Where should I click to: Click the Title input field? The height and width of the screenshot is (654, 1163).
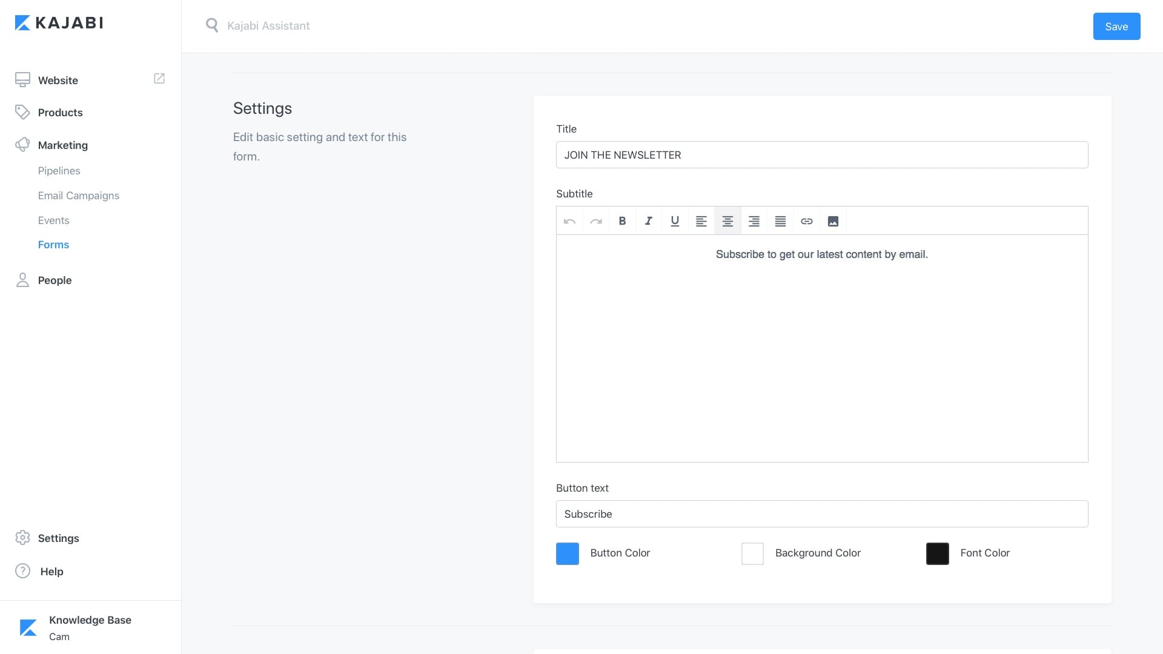[821, 155]
